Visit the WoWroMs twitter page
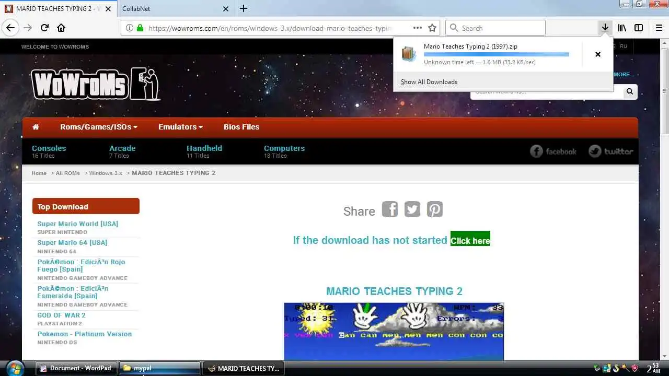 (x=611, y=151)
